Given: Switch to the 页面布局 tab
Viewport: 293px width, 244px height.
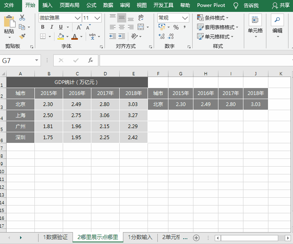Looking at the screenshot, I should click(x=70, y=5).
